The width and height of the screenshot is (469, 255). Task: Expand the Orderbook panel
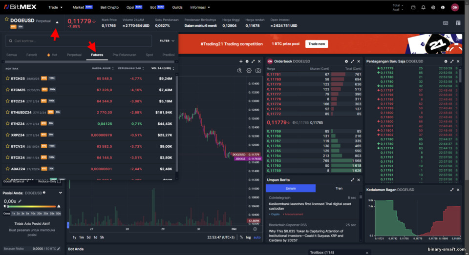pos(352,61)
